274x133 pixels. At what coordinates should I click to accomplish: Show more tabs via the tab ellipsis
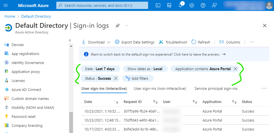(x=264, y=88)
